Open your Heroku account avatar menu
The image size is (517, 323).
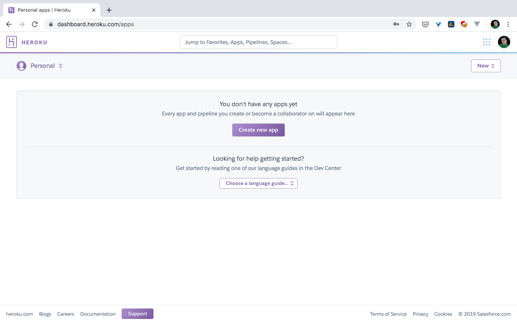tap(504, 42)
